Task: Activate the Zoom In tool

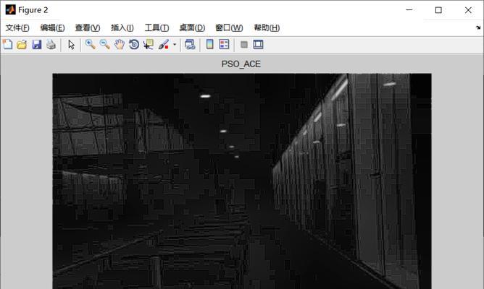Action: (90, 45)
